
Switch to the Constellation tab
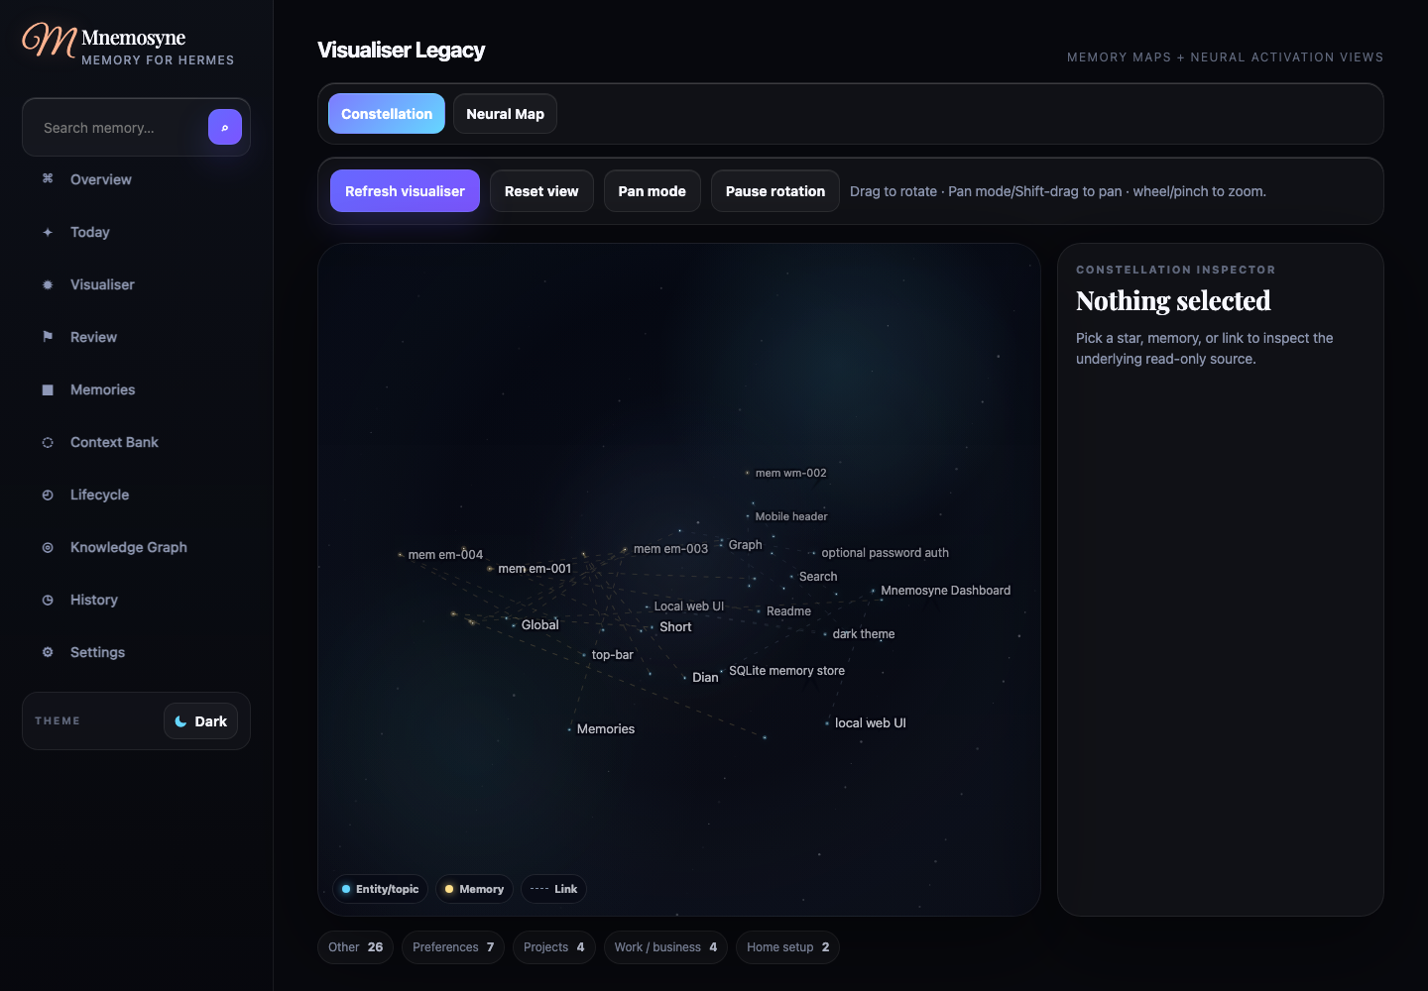point(387,114)
